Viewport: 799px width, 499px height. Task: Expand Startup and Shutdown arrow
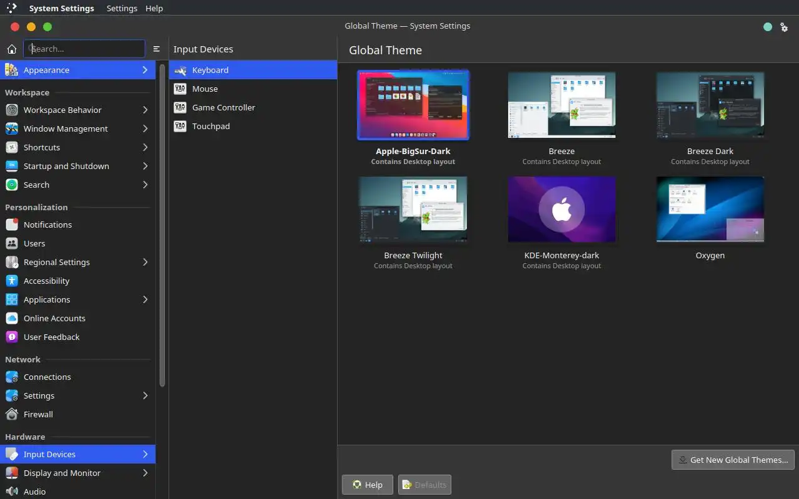pyautogui.click(x=145, y=166)
